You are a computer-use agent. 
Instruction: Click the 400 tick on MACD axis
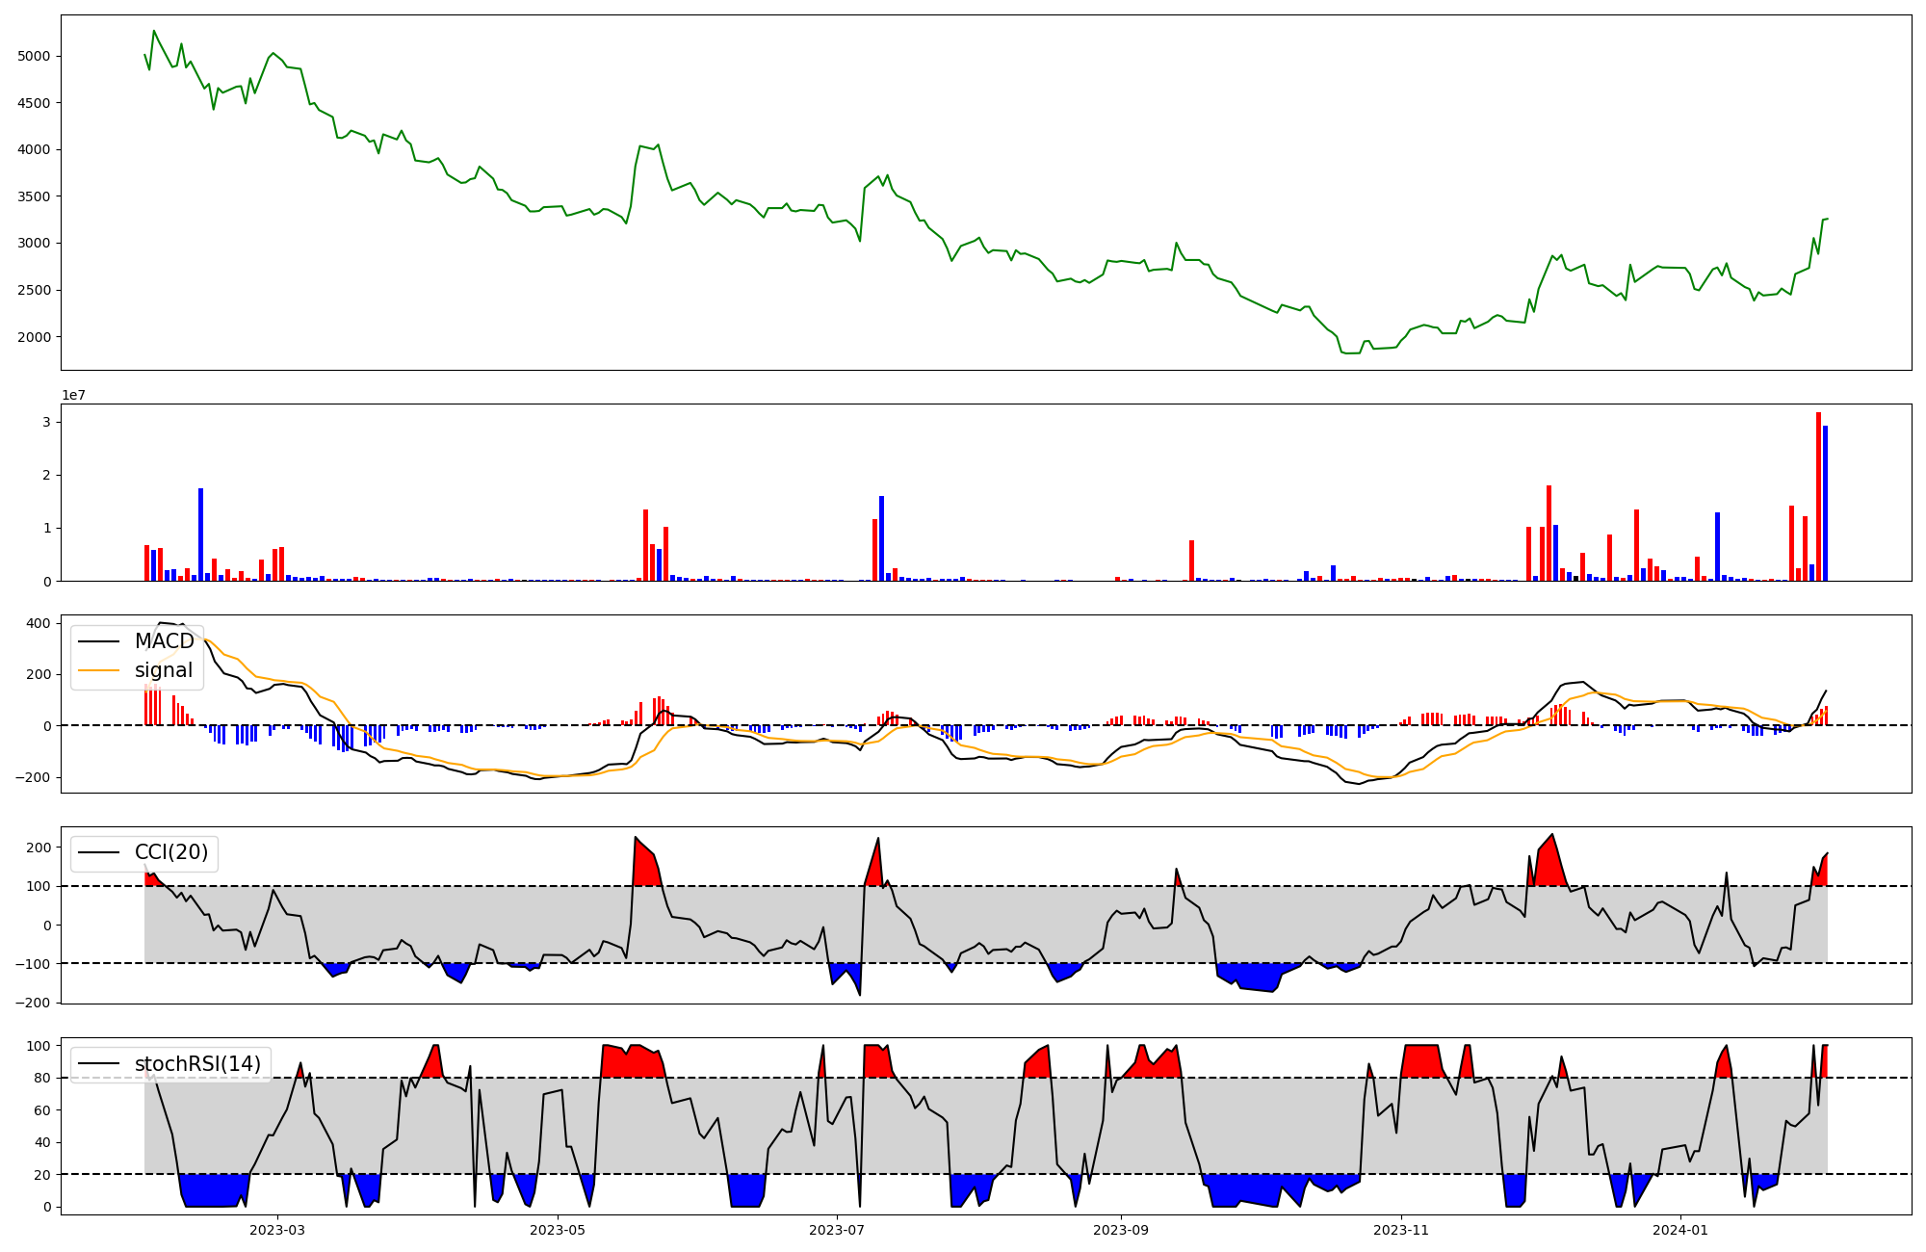[39, 623]
